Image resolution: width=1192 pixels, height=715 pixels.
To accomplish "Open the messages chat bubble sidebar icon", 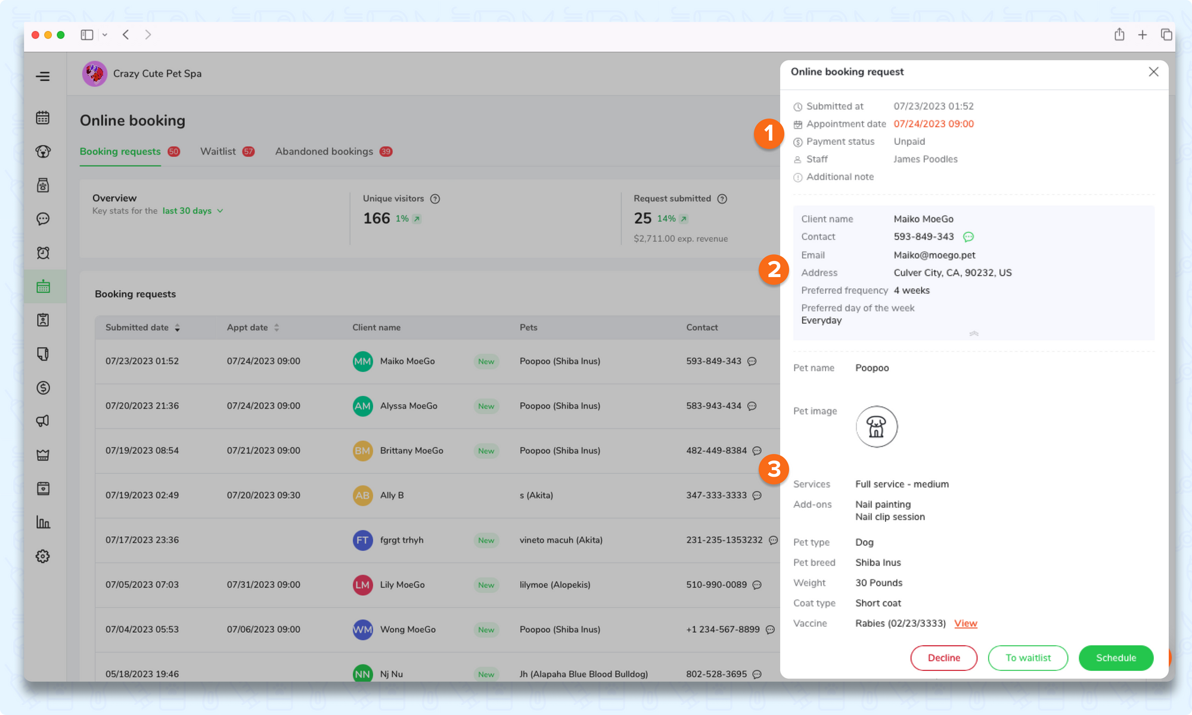I will tap(42, 219).
